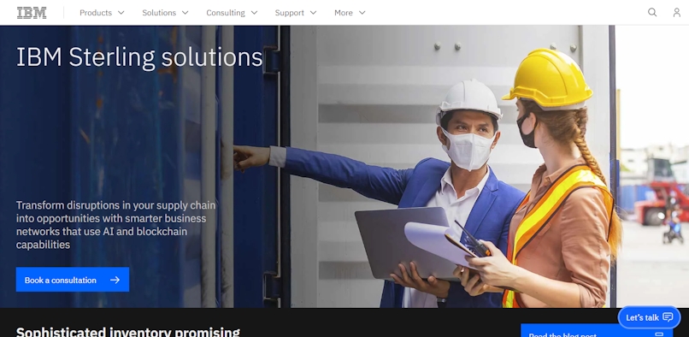Click the Transform disruptions paragraph text
This screenshot has width=689, height=337.
[116, 225]
